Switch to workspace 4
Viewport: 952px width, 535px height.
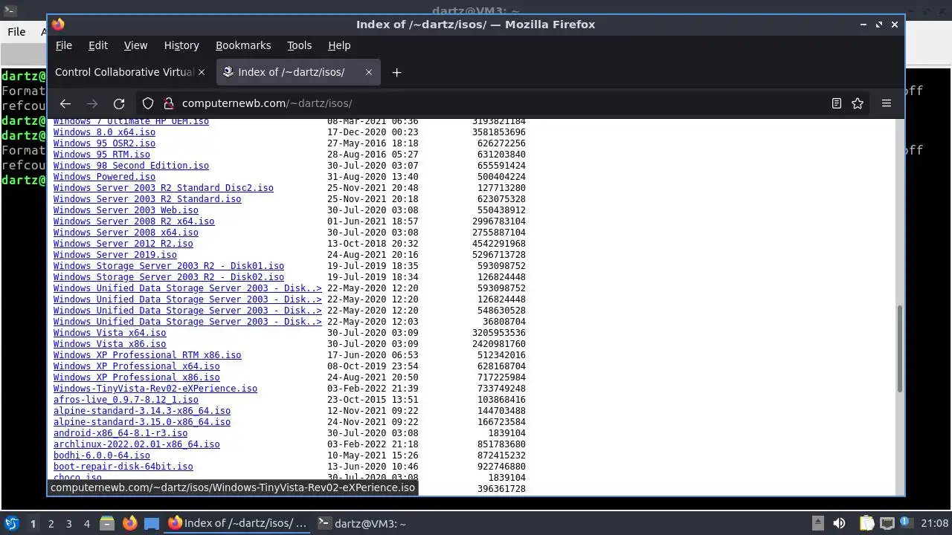[x=86, y=523]
